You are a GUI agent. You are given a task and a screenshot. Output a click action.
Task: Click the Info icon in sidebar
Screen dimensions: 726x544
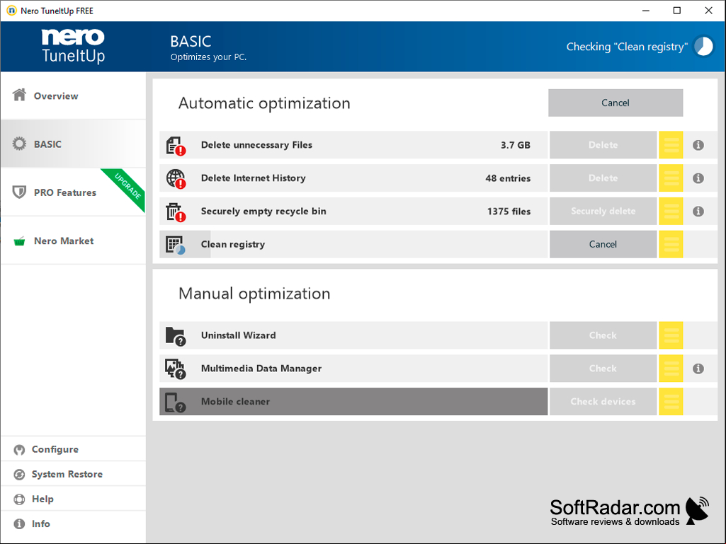19,523
